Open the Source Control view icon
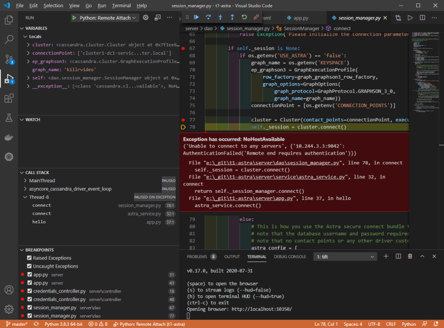Image resolution: width=444 pixels, height=328 pixels. coord(9,59)
